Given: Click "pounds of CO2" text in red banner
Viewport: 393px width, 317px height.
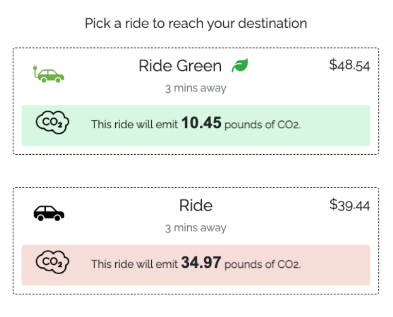Looking at the screenshot, I should 263,265.
